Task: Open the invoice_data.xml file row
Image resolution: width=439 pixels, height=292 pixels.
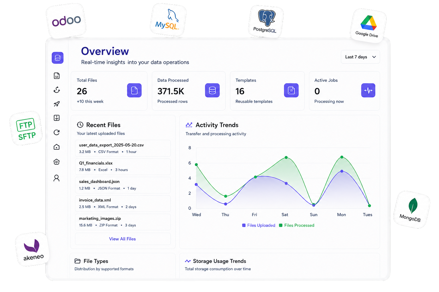Action: point(123,204)
